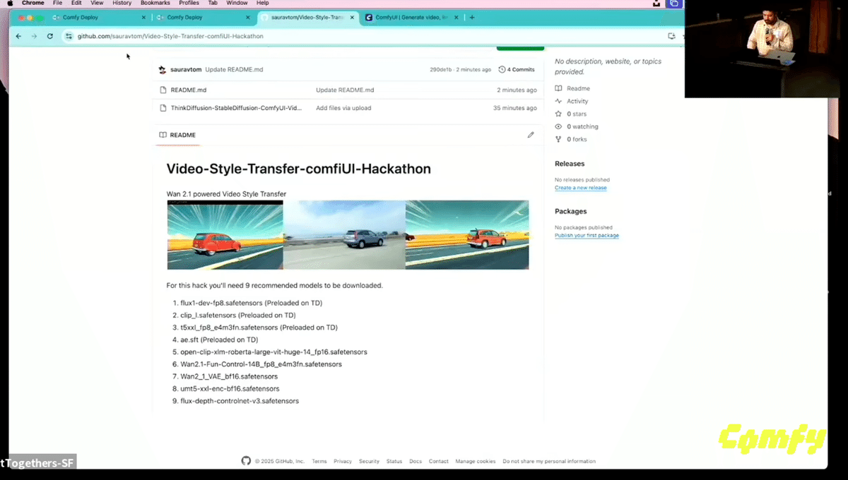Open the Window menu
Image resolution: width=848 pixels, height=480 pixels.
point(237,3)
